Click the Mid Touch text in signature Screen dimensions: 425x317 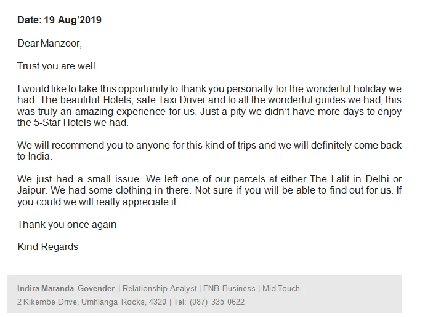tap(281, 288)
